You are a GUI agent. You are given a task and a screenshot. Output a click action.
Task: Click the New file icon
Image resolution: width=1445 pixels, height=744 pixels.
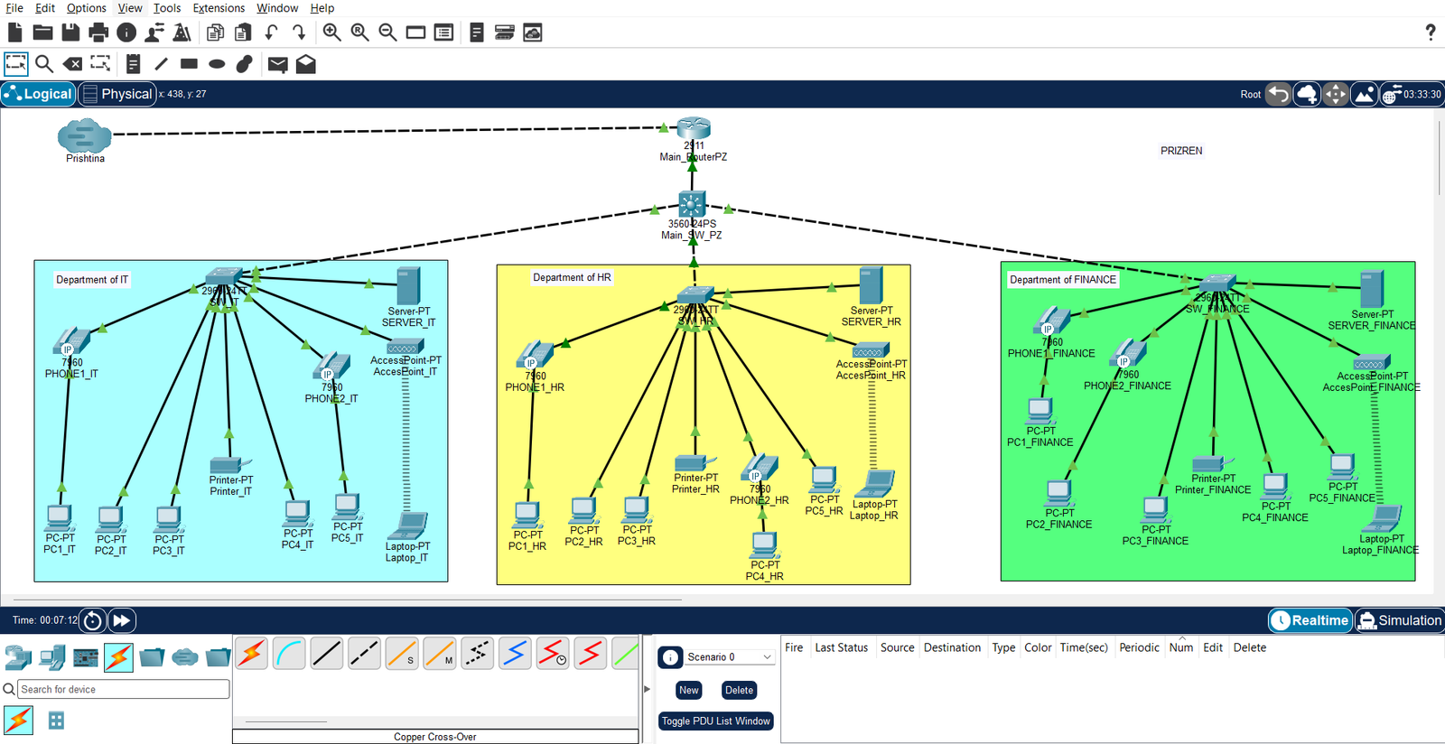pyautogui.click(x=15, y=33)
